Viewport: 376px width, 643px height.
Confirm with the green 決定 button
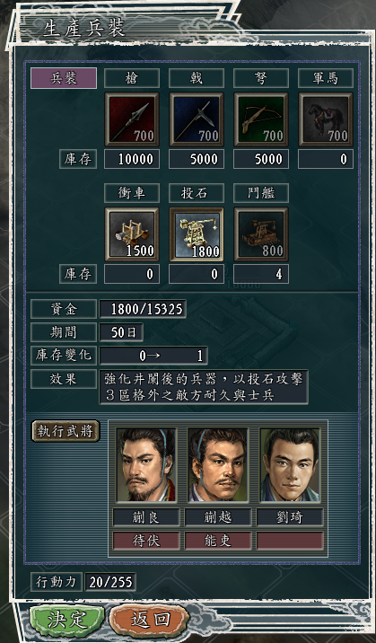pyautogui.click(x=67, y=620)
